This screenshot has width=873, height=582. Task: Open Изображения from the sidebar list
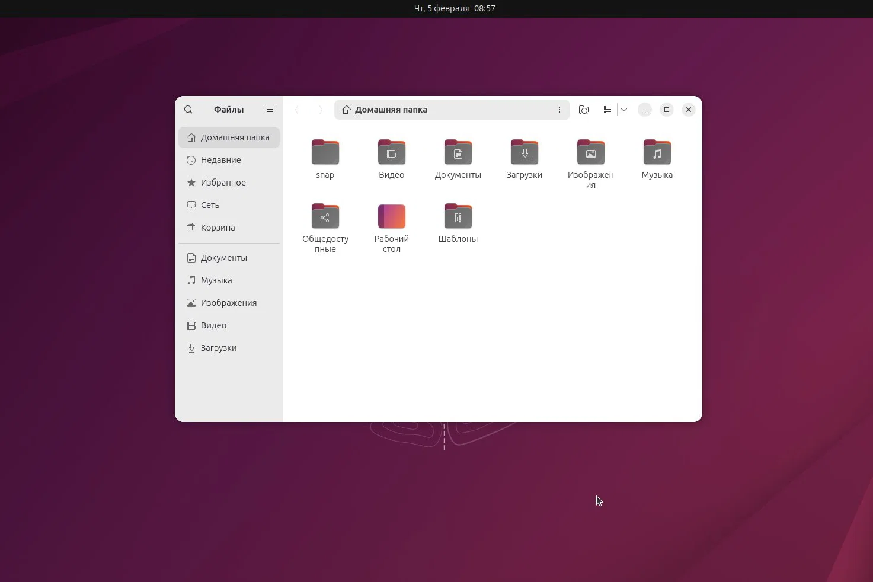[x=229, y=303]
